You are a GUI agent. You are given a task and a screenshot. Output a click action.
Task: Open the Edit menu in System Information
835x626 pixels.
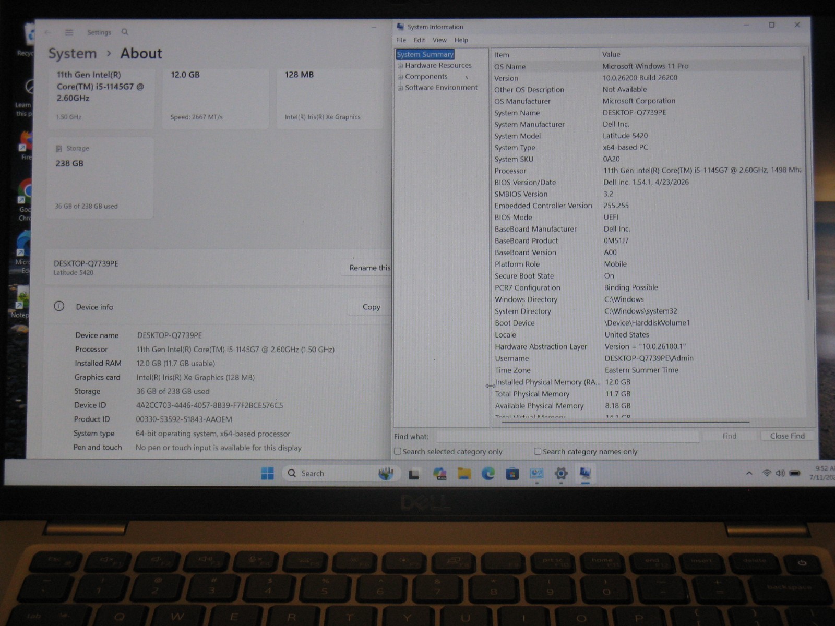420,40
